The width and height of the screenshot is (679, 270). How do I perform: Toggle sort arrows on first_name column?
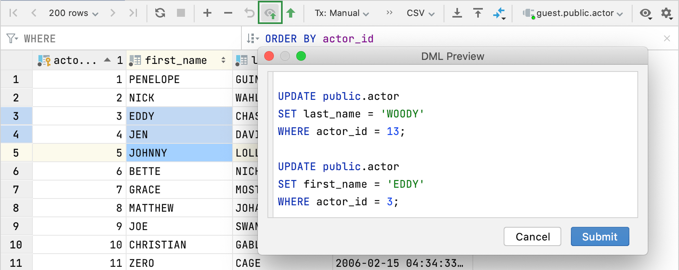223,60
